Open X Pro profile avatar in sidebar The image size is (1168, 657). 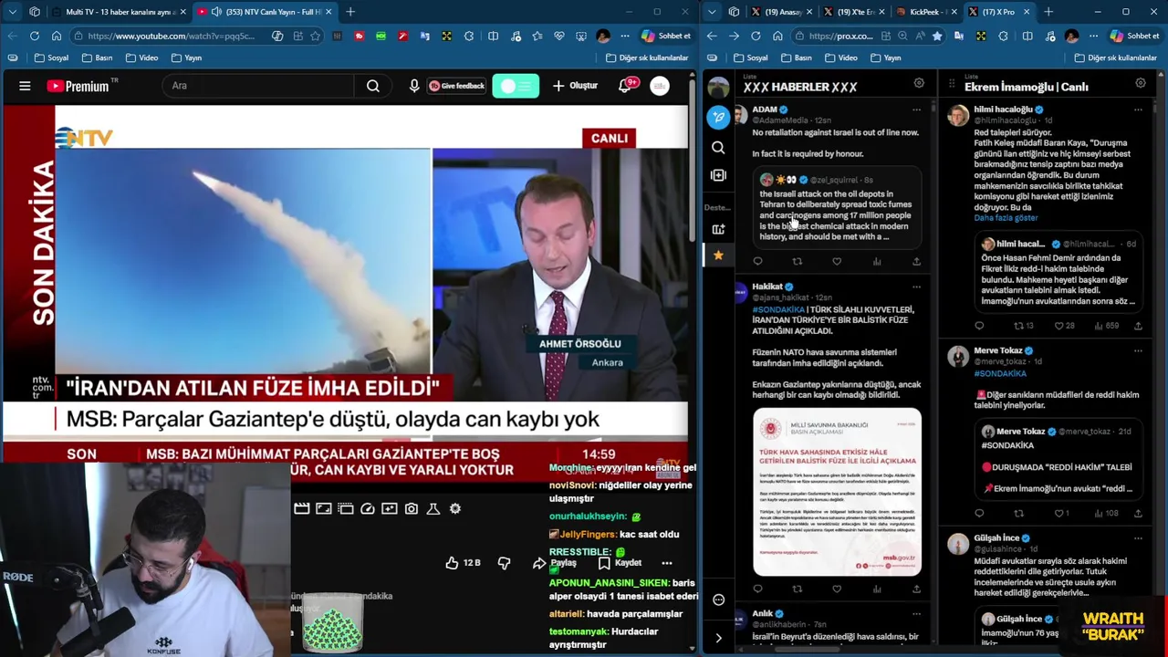[718, 88]
